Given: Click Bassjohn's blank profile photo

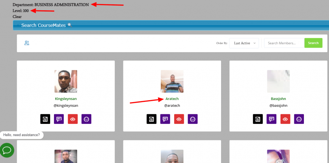Looking at the screenshot, I should [x=278, y=81].
